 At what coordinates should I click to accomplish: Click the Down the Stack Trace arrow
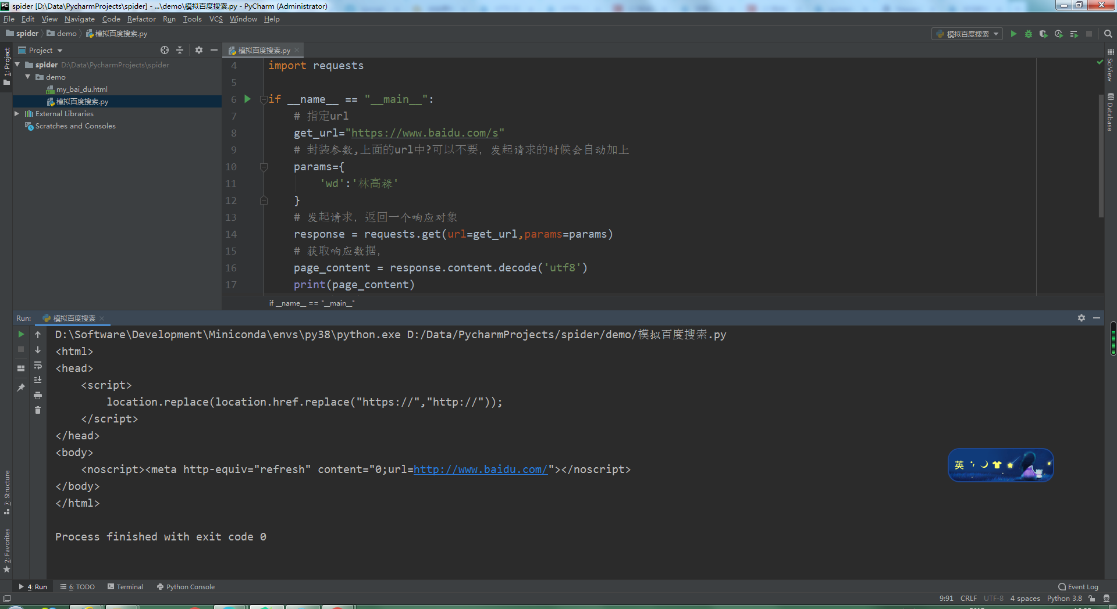click(x=38, y=349)
